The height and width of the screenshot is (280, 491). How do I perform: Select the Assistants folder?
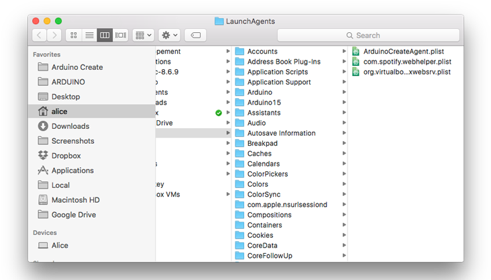click(x=290, y=113)
